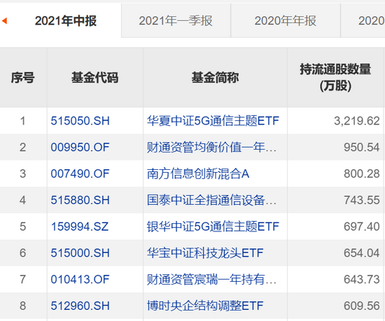
Task: Select the share value 950.54
Action: 362,148
